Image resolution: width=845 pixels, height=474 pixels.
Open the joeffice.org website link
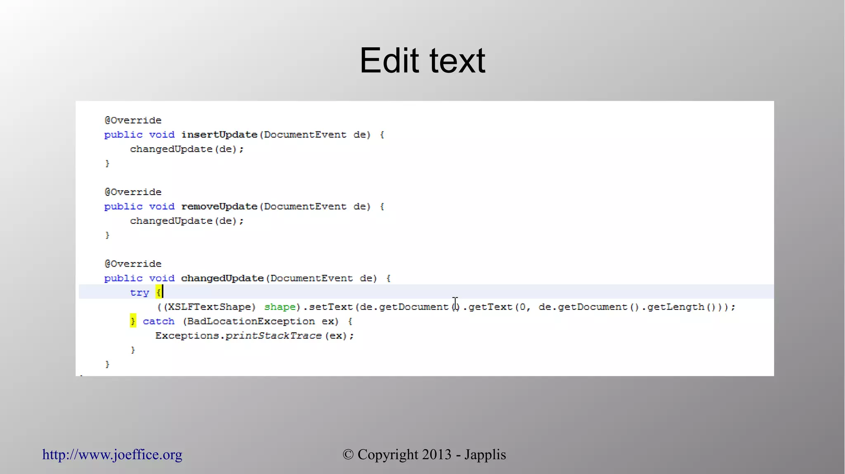112,455
